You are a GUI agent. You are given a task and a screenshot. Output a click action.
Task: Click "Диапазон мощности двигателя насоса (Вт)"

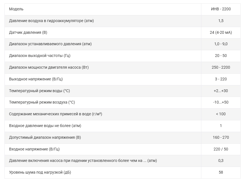pos(49,67)
